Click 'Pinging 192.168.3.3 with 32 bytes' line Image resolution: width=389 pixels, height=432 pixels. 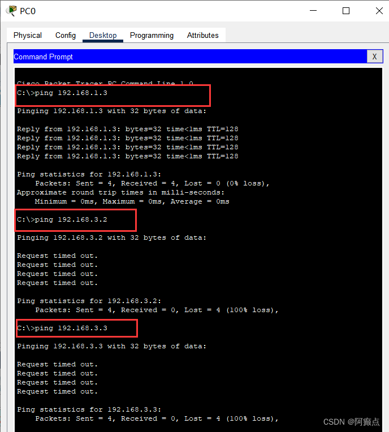point(111,346)
